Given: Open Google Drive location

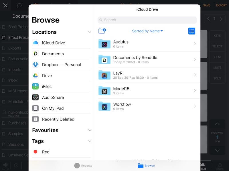Looking at the screenshot, I should tap(61, 76).
